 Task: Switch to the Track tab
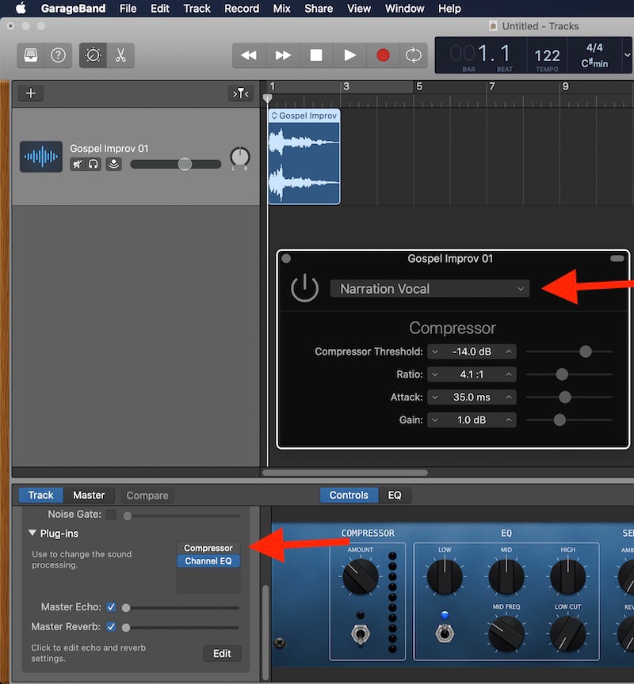[40, 495]
